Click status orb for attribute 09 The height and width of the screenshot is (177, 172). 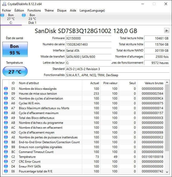click(6, 93)
